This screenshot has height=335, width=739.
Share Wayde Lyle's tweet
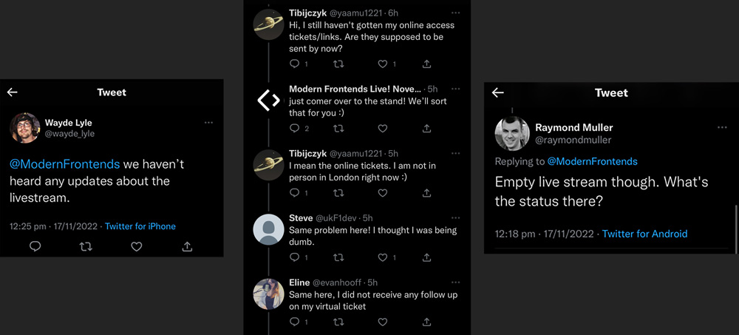(x=187, y=246)
